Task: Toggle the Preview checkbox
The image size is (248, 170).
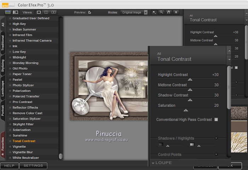Action: click(90, 12)
